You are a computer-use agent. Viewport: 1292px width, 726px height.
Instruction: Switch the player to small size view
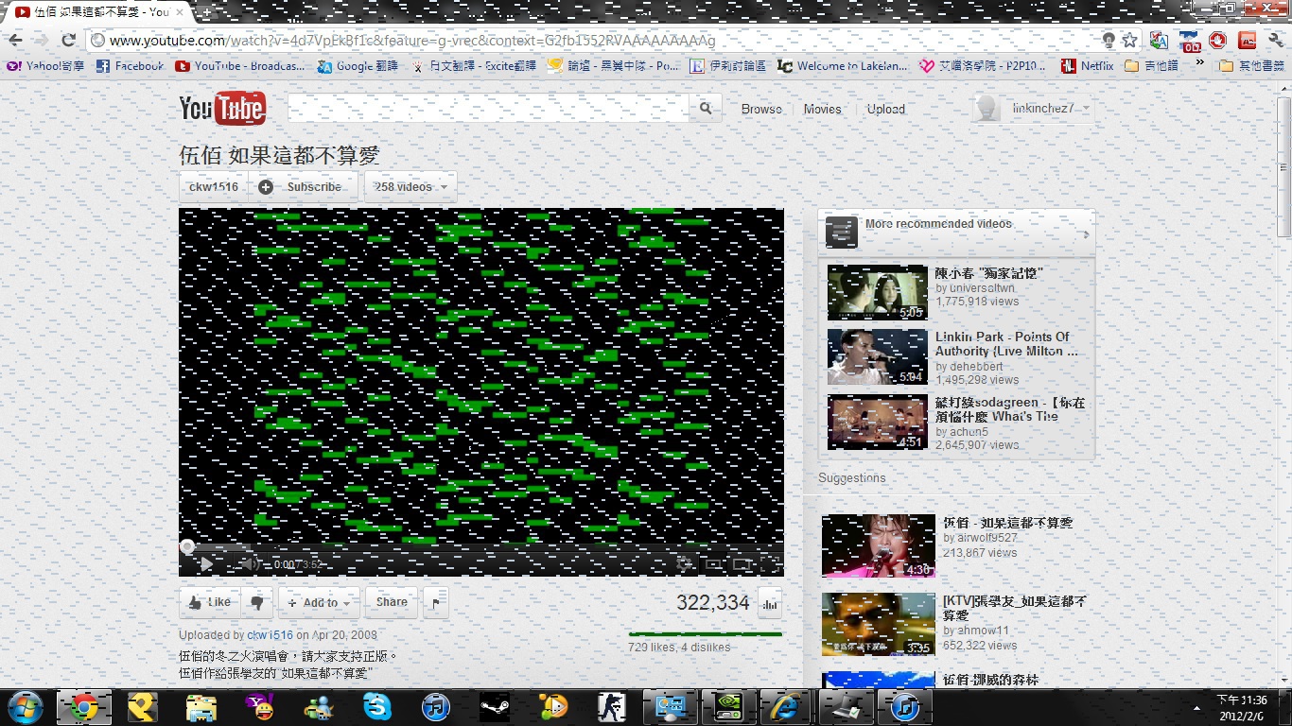pyautogui.click(x=714, y=564)
